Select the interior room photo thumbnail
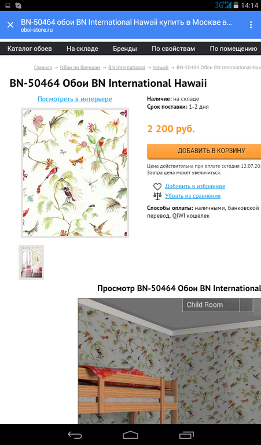This screenshot has width=261, height=445. coord(31,262)
